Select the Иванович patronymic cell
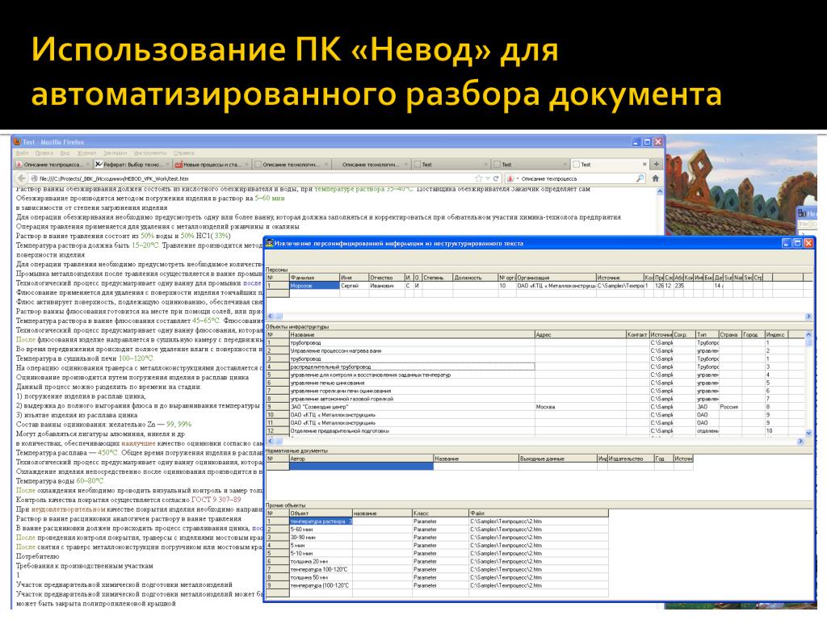This screenshot has height=620, width=827. 386,286
